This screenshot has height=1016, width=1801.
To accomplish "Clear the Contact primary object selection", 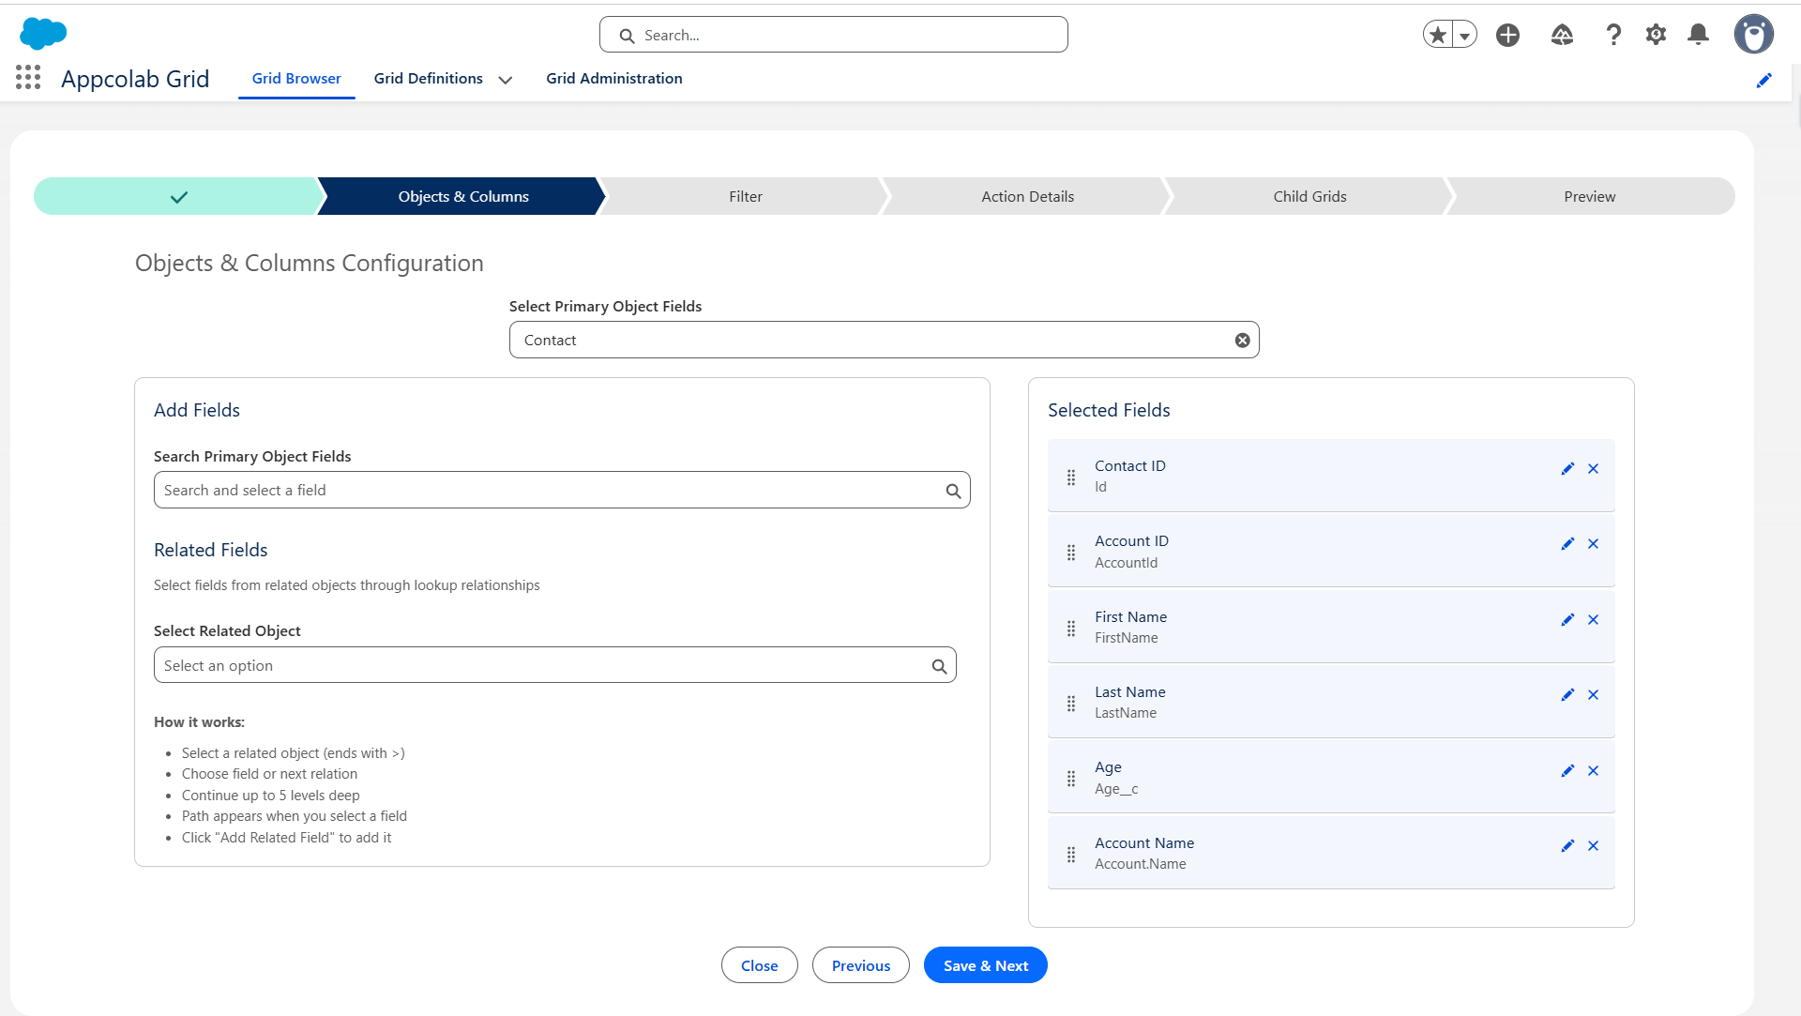I will click(1243, 341).
